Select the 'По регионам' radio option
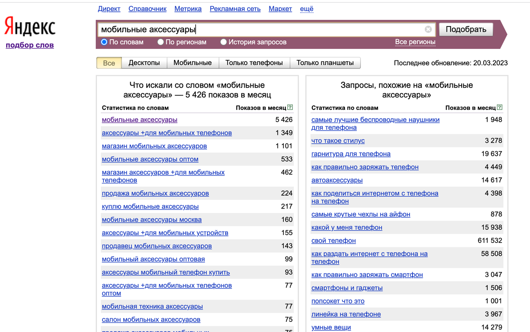Image resolution: width=530 pixels, height=332 pixels. [161, 42]
